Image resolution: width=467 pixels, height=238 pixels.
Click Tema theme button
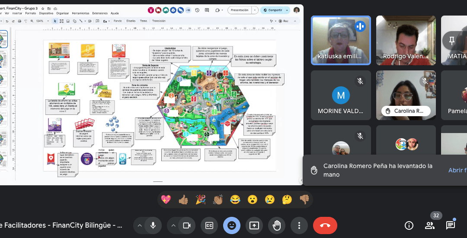coord(144,21)
